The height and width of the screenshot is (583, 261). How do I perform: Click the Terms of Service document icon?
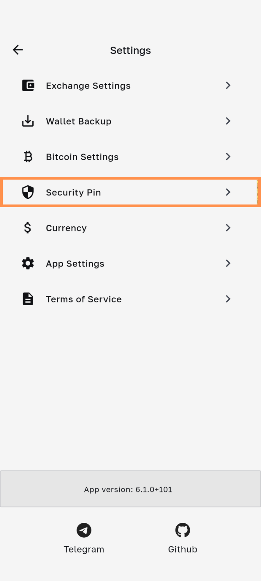pos(28,299)
